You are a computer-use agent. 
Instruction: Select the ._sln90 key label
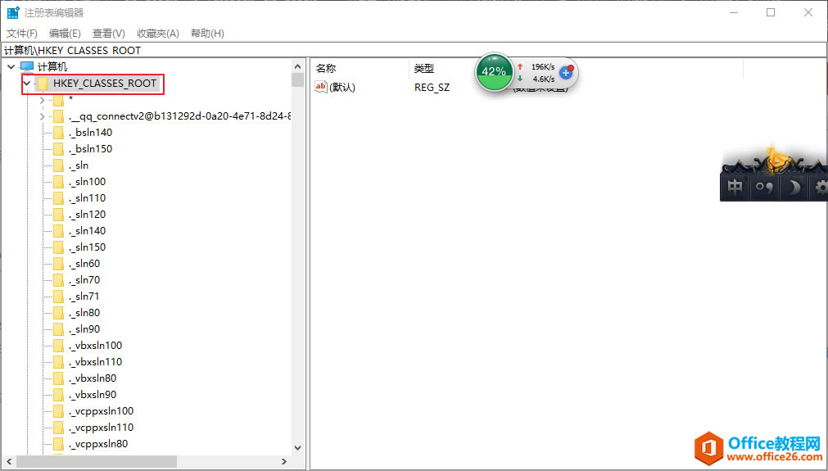(84, 329)
